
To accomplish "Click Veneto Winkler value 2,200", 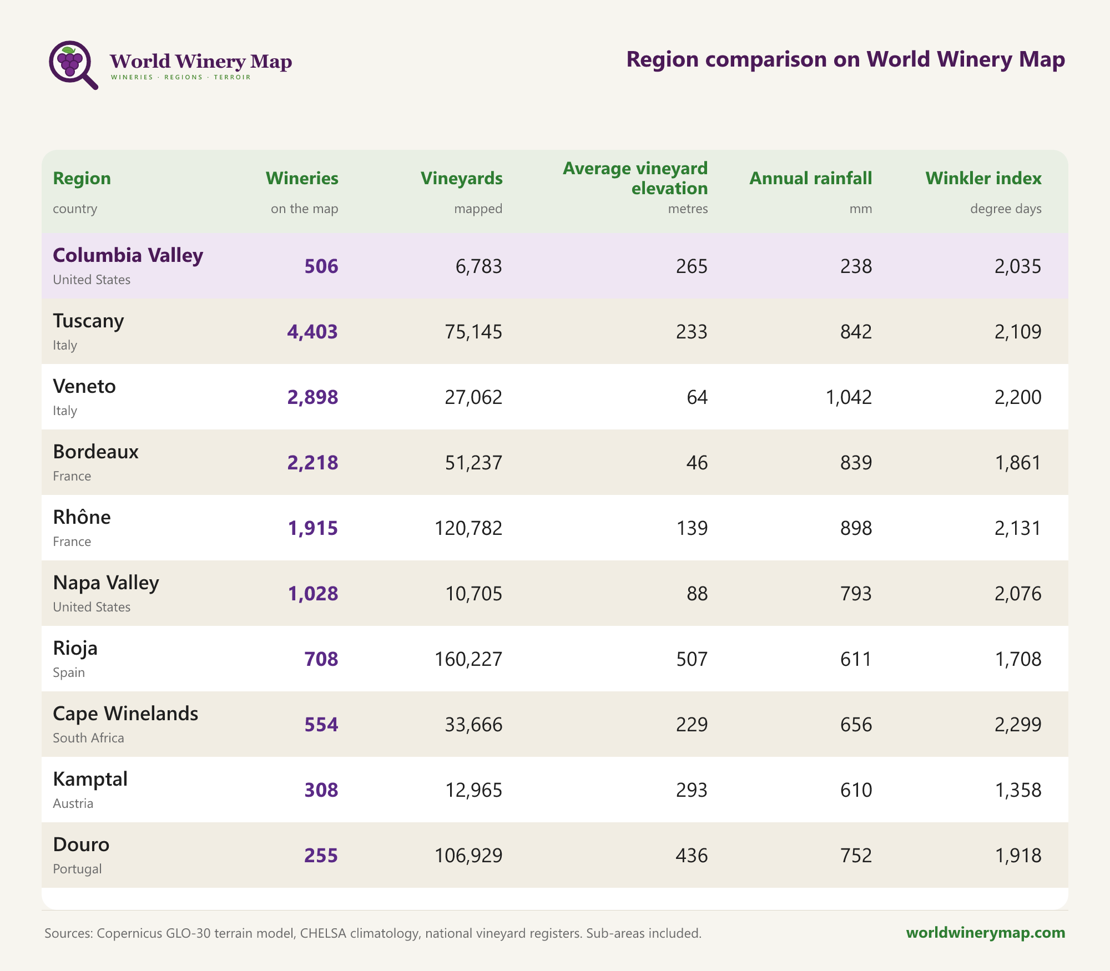I will (1018, 397).
